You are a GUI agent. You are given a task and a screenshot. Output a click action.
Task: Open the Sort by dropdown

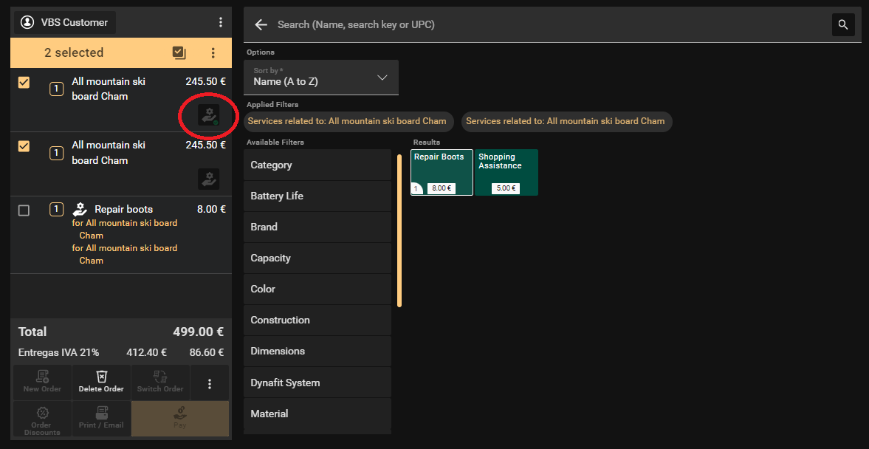321,78
